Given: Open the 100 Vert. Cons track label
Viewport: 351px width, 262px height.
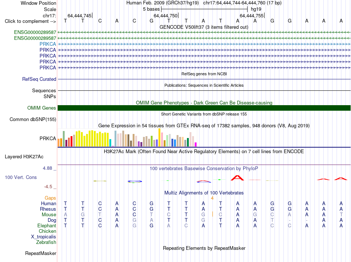Looking at the screenshot, I should (21, 177).
